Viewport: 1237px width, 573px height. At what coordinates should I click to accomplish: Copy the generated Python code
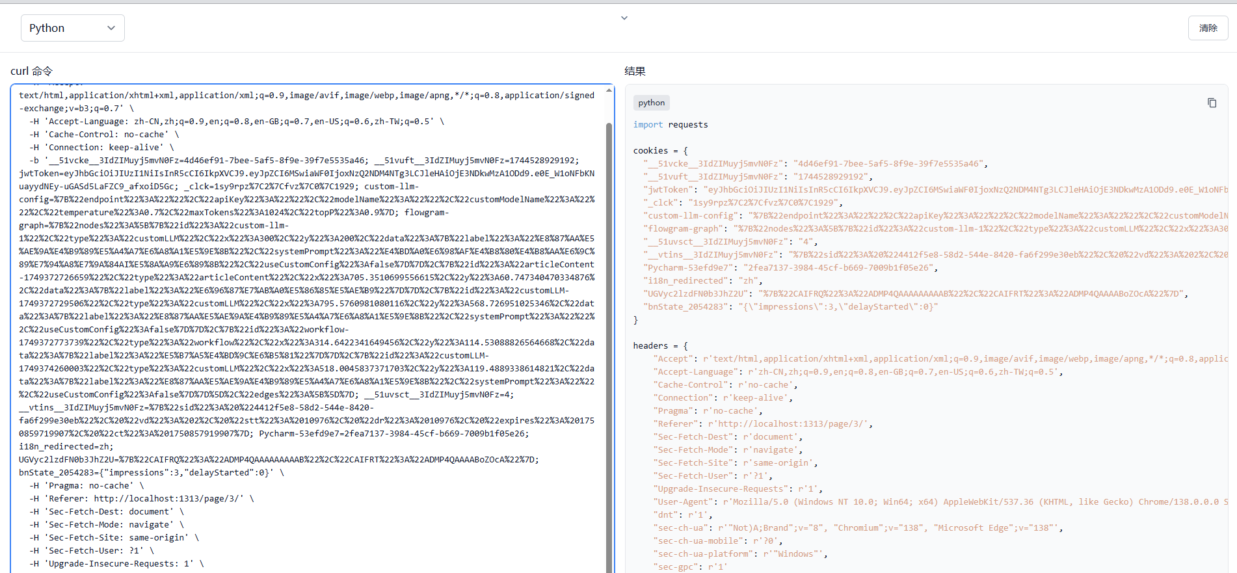(1212, 103)
